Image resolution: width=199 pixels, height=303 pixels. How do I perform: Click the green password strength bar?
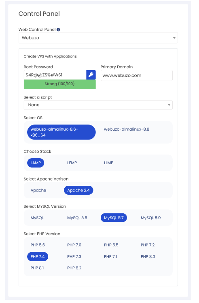[60, 84]
